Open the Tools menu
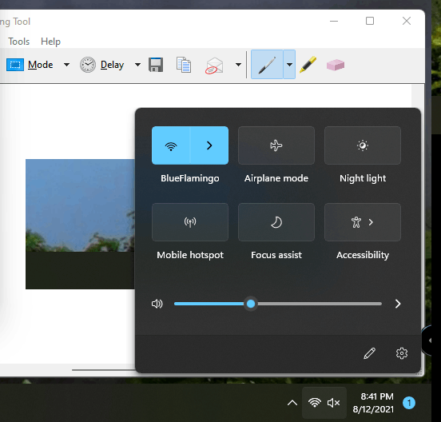This screenshot has height=422, width=441. pyautogui.click(x=19, y=42)
